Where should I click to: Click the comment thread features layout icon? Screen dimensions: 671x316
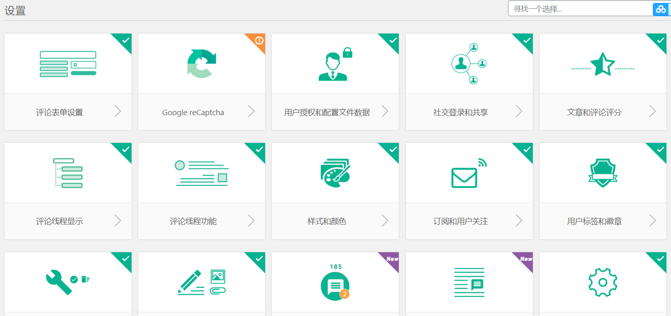[x=202, y=173]
